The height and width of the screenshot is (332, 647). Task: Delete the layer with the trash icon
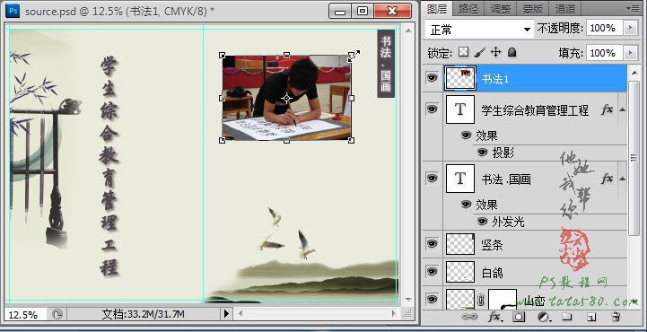pyautogui.click(x=616, y=317)
